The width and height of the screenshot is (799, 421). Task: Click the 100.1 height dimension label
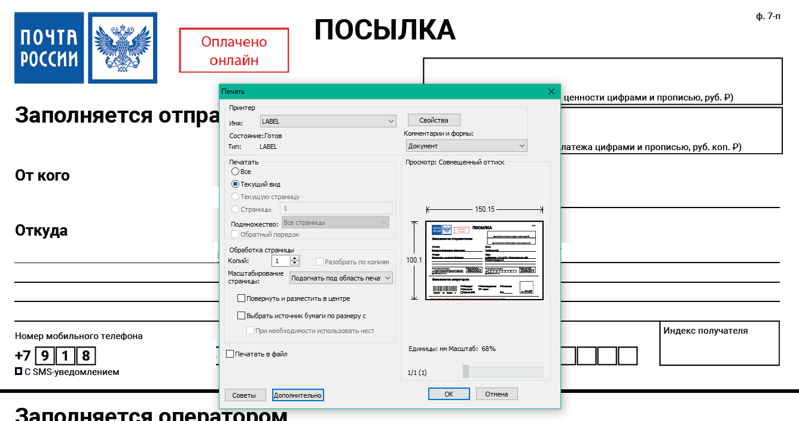point(414,260)
